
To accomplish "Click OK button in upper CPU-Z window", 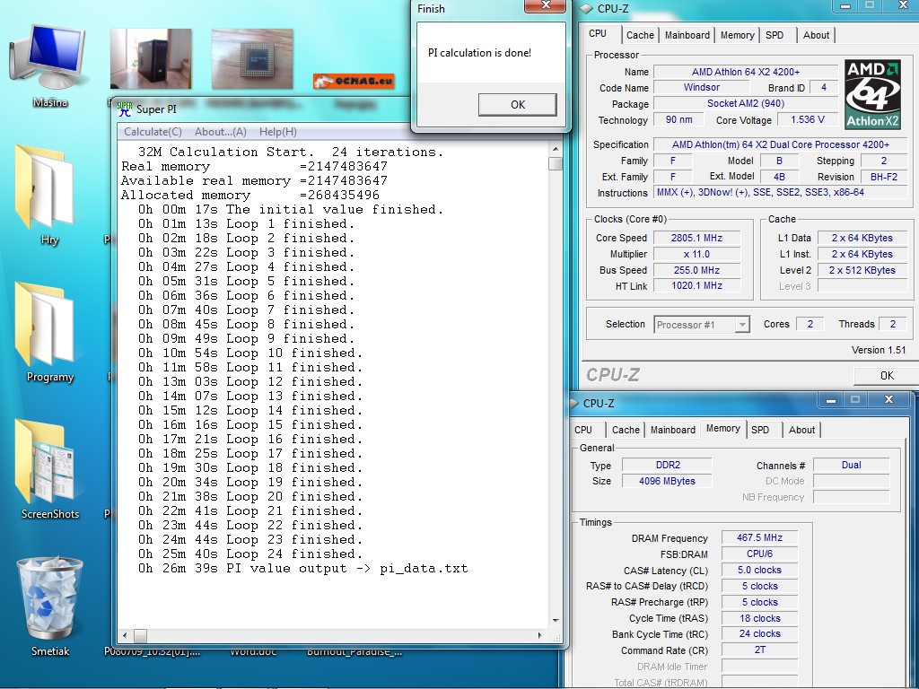I will coord(887,376).
